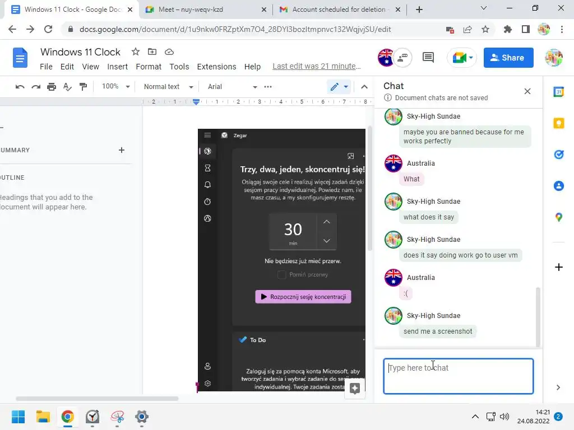Image resolution: width=574 pixels, height=430 pixels.
Task: Open Google Tasks in the side panel
Action: point(559,155)
